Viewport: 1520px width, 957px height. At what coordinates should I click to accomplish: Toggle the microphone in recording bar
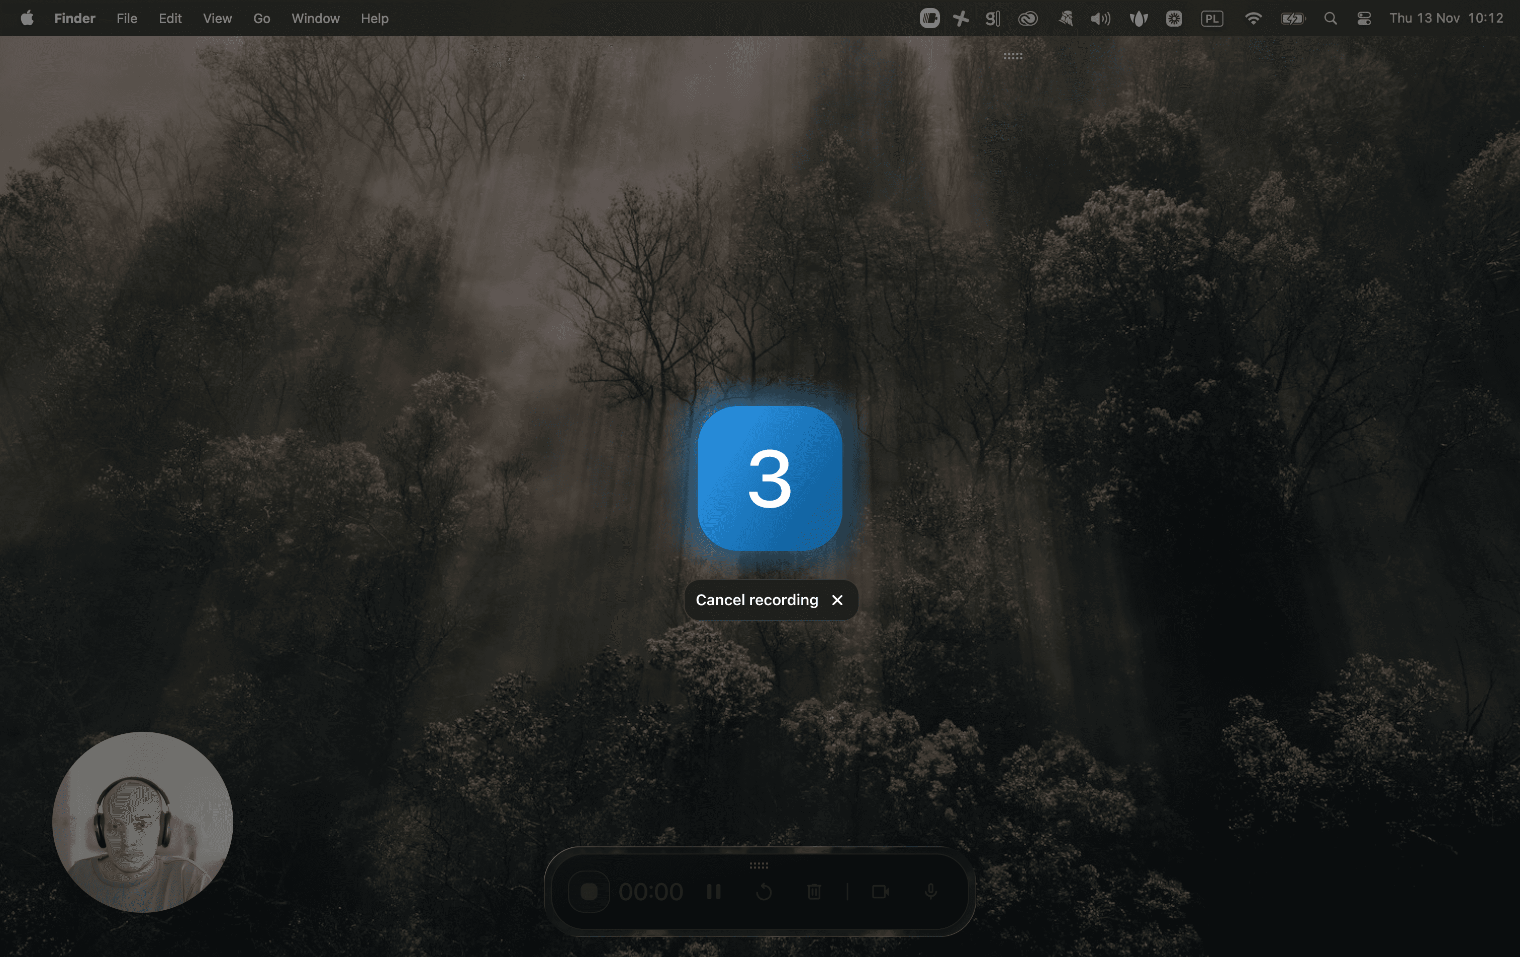(x=930, y=891)
